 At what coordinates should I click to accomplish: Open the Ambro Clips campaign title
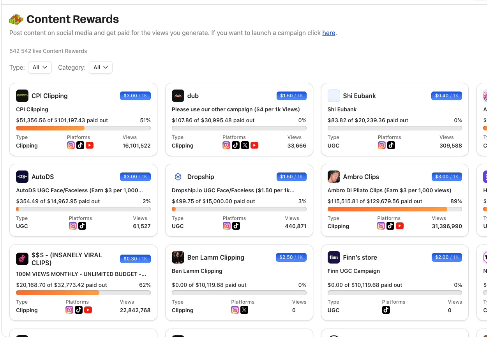[x=361, y=177]
